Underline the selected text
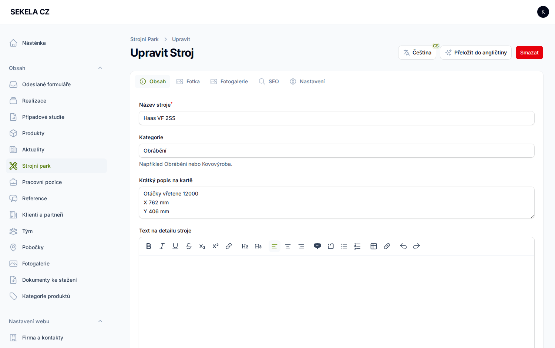The image size is (555, 348). (175, 246)
